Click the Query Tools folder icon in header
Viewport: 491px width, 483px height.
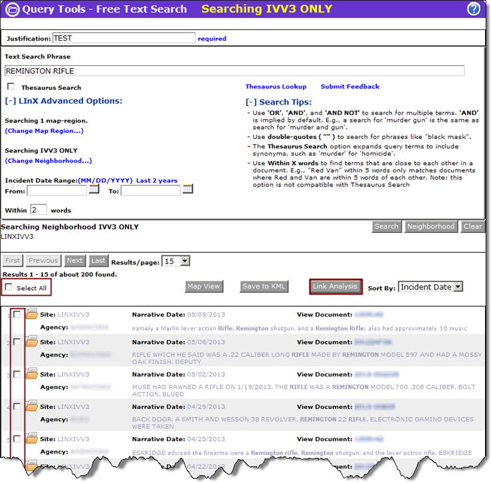[x=13, y=9]
